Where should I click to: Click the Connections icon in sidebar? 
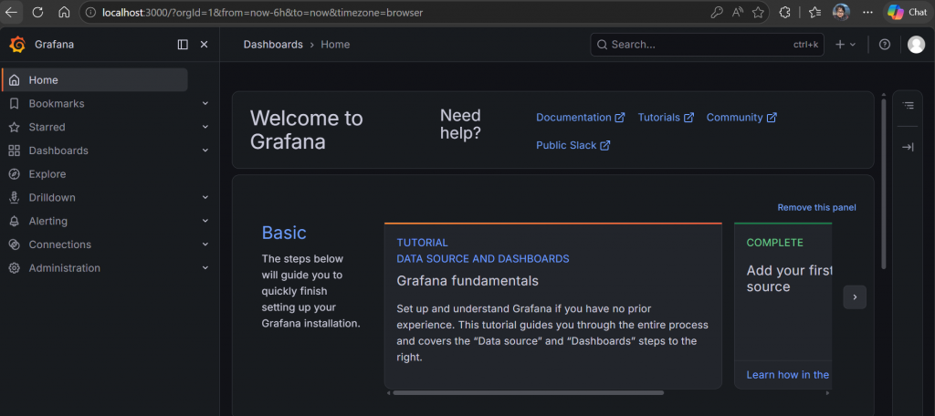tap(15, 244)
